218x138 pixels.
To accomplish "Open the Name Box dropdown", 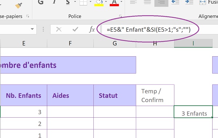I will click(x=32, y=29).
